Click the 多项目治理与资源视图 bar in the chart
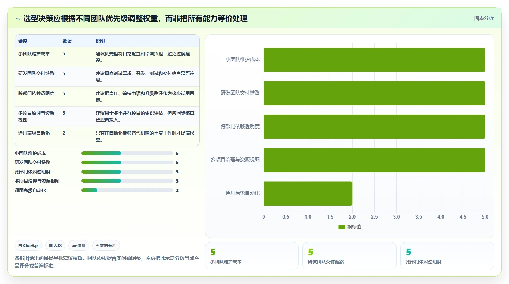 click(x=374, y=160)
